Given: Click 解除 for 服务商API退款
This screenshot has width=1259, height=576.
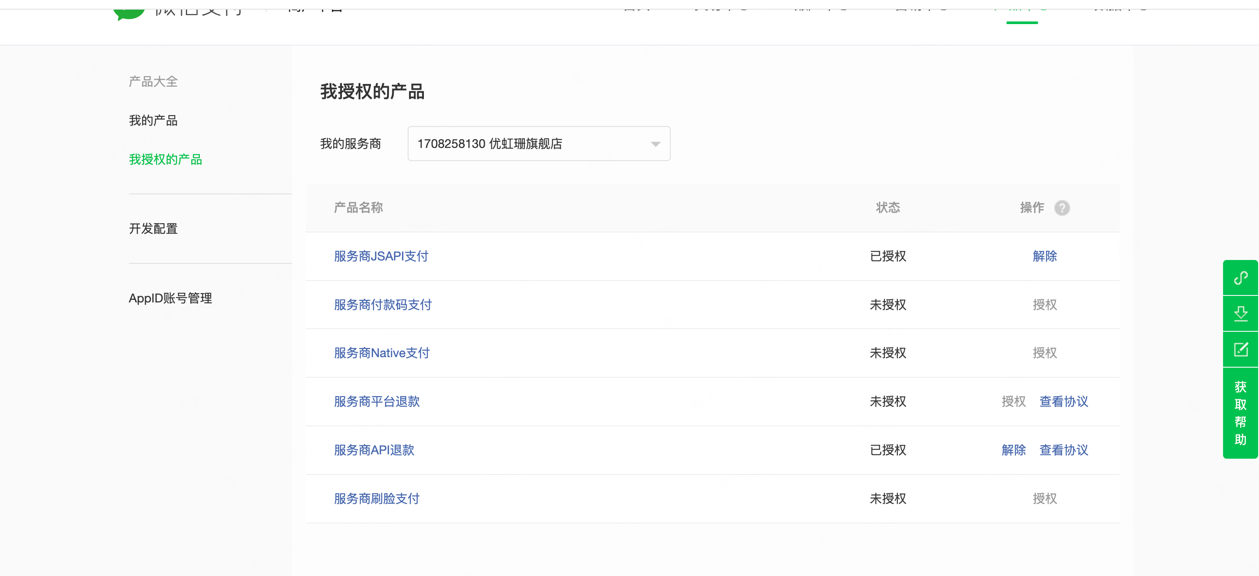Looking at the screenshot, I should (x=1013, y=450).
